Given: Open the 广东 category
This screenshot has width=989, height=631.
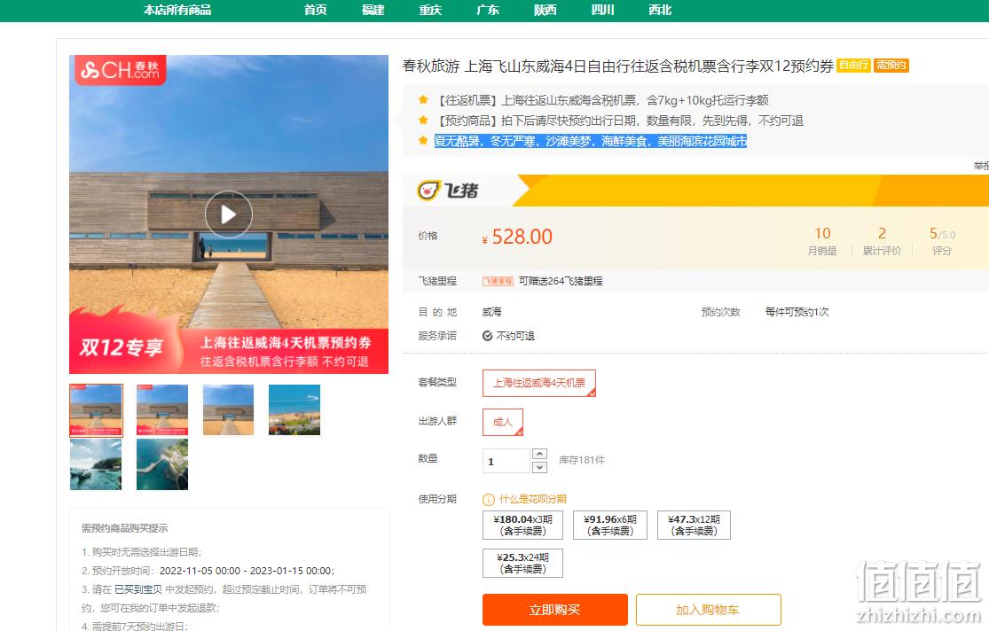Looking at the screenshot, I should (488, 10).
